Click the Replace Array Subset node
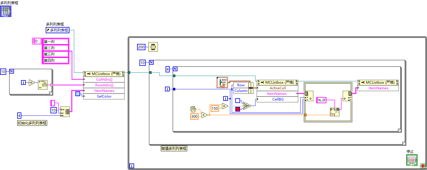Screen dimensions: 427x170 [347, 96]
